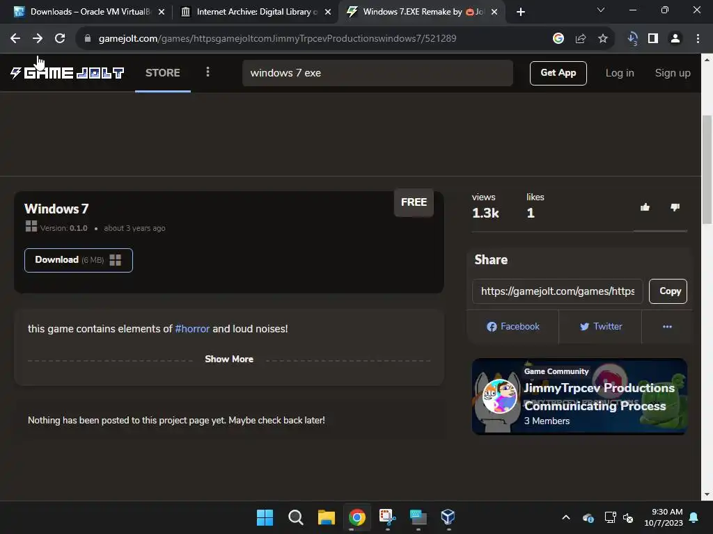
Task: Open a new browser tab
Action: 521,12
